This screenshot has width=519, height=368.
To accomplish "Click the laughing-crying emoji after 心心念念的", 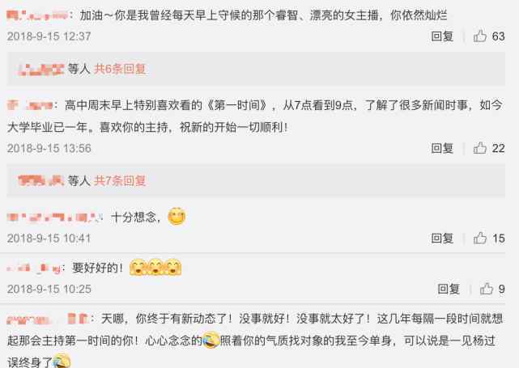I will (211, 341).
